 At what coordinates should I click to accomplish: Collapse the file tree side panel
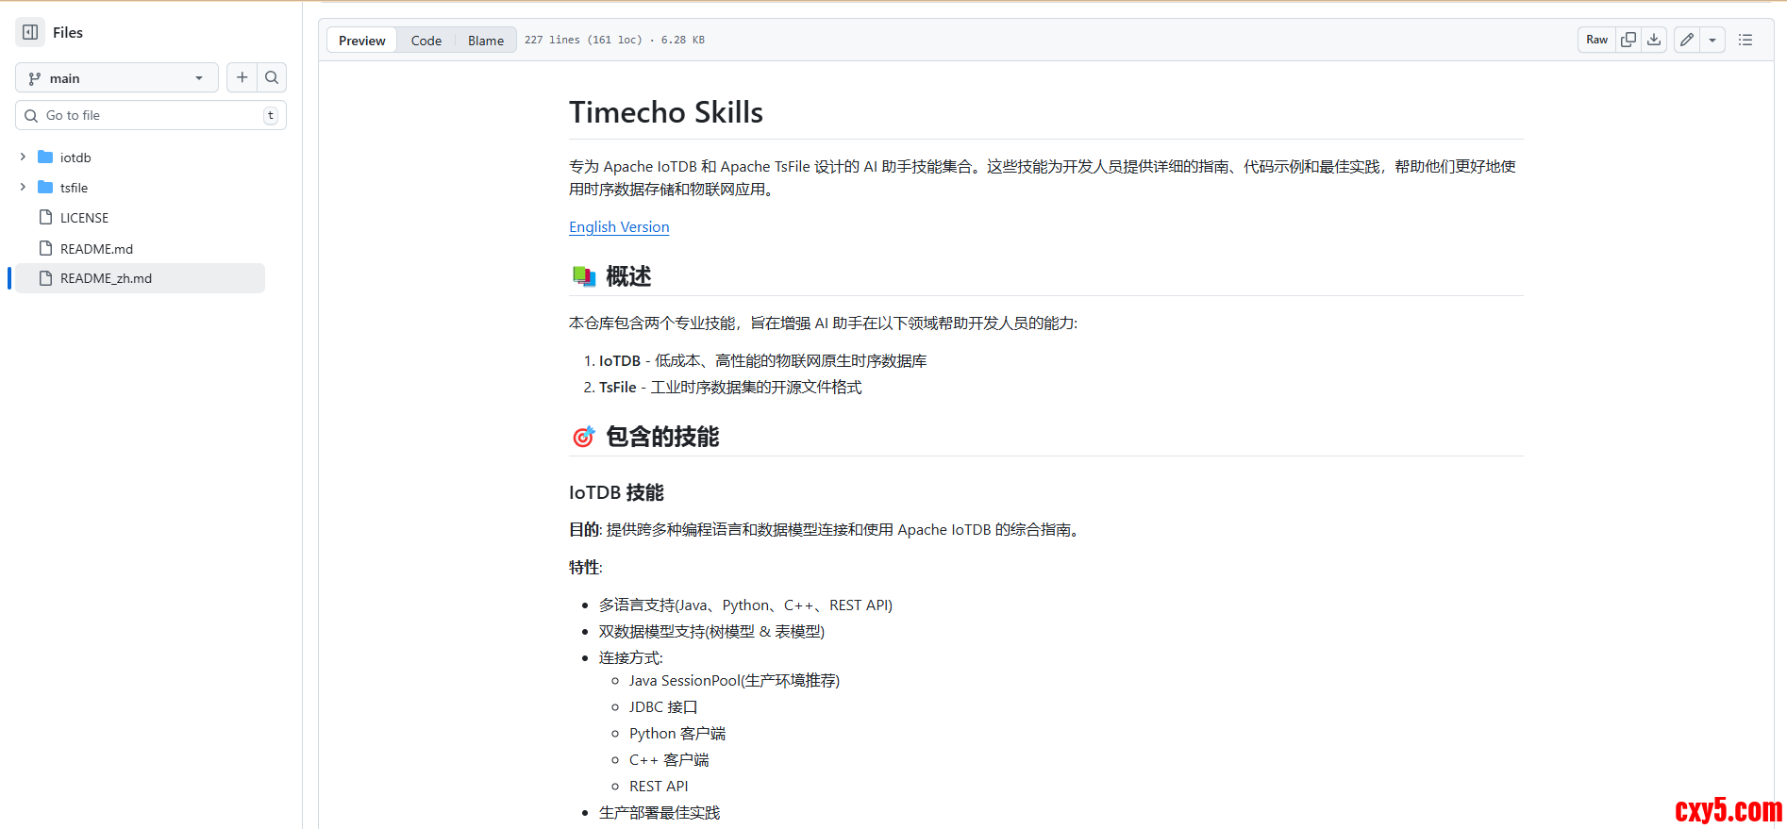[30, 32]
